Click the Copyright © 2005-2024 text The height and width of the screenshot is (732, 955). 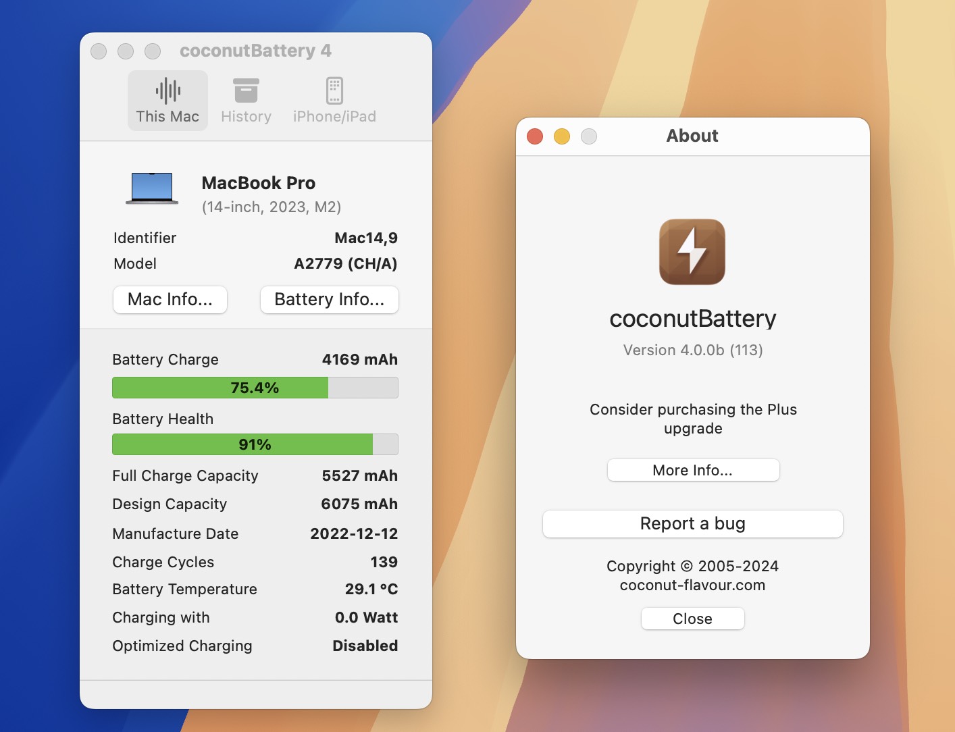pyautogui.click(x=693, y=566)
